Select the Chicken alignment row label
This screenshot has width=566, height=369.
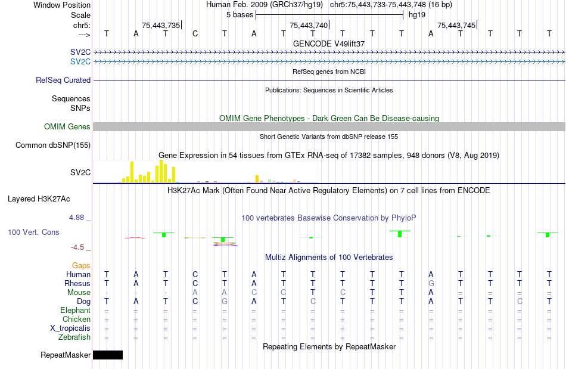[x=76, y=319]
